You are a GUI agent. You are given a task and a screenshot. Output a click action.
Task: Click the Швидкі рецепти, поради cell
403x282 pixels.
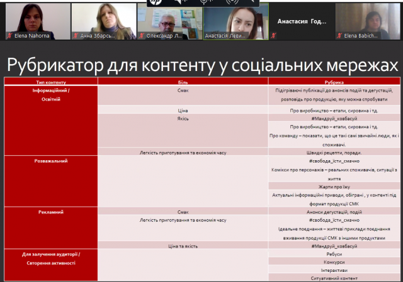[x=334, y=153]
